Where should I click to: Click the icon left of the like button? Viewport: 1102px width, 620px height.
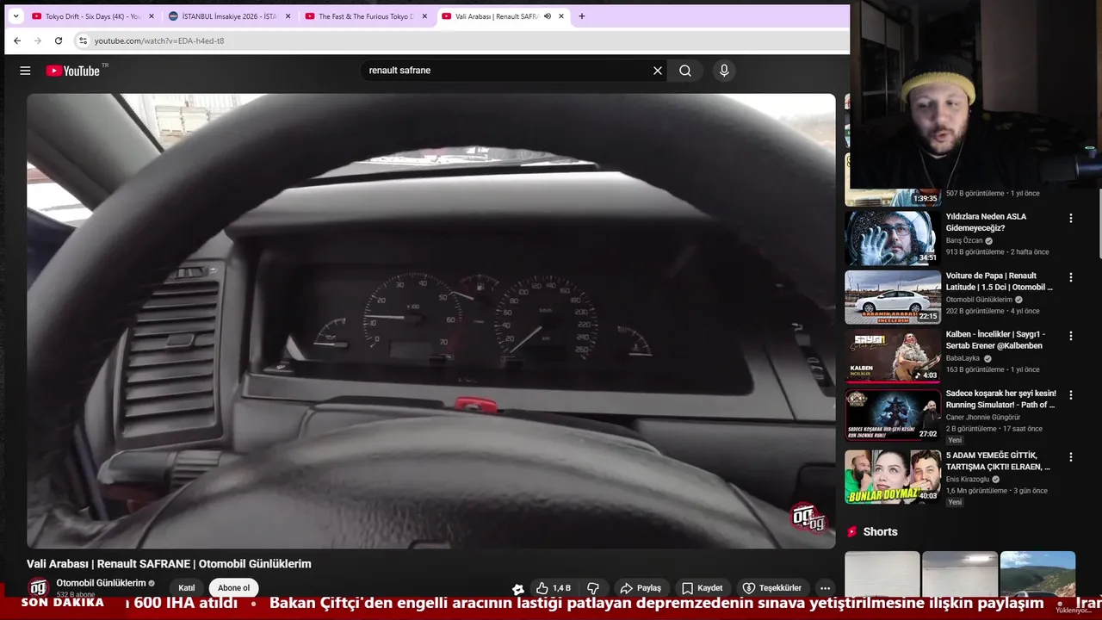click(x=517, y=589)
